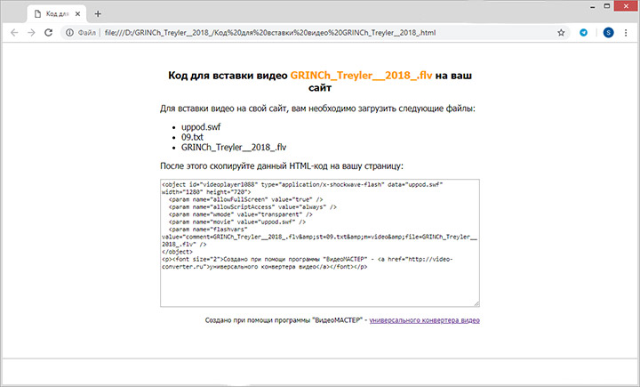The width and height of the screenshot is (640, 387).
Task: Click the browser forward arrow
Action: 31,33
